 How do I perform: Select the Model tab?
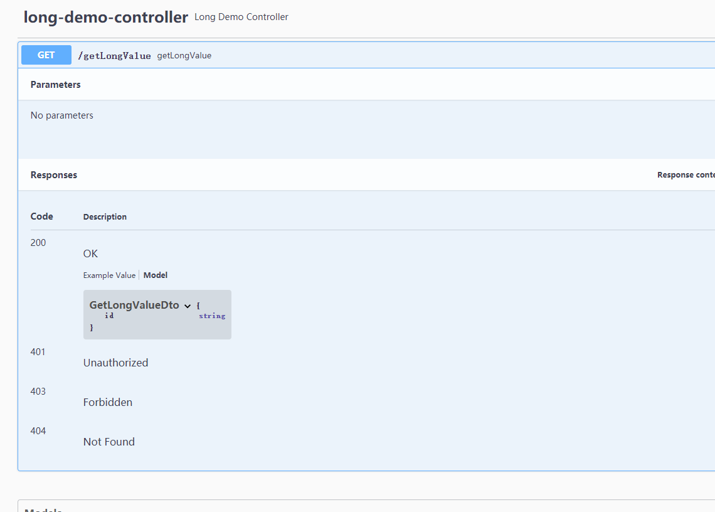click(156, 275)
